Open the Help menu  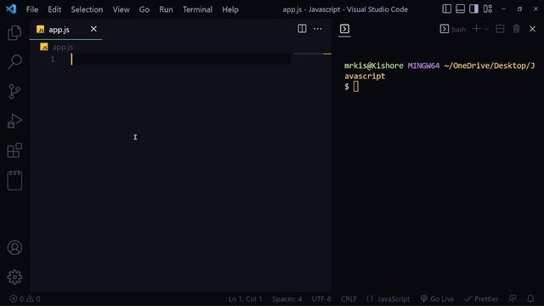pos(230,9)
